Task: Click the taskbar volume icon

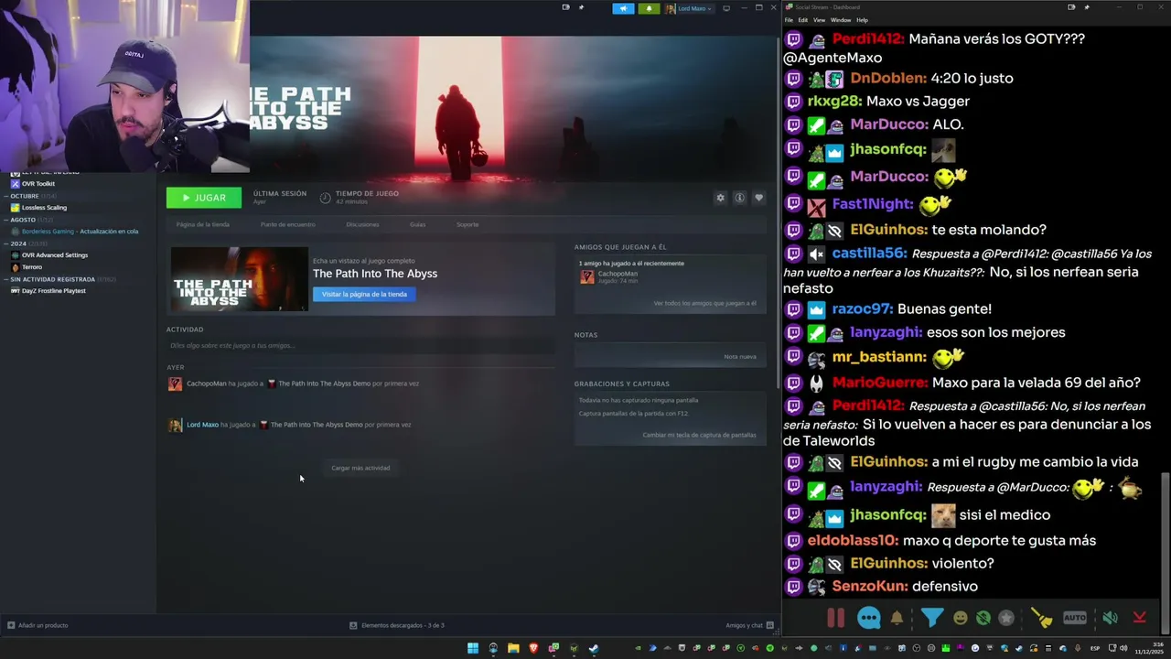Action: (1124, 648)
